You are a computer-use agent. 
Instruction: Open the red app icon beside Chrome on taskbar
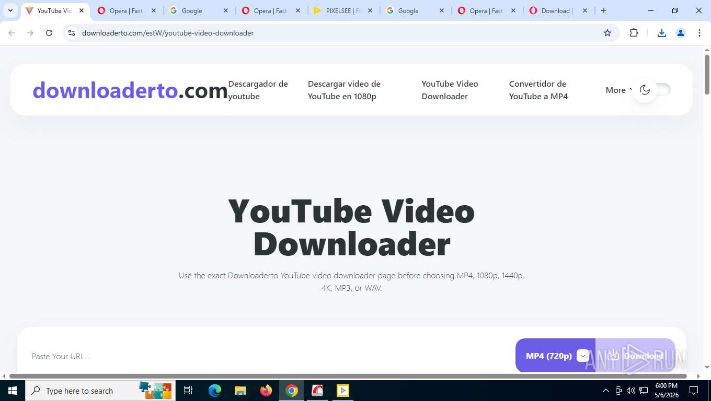pyautogui.click(x=317, y=391)
